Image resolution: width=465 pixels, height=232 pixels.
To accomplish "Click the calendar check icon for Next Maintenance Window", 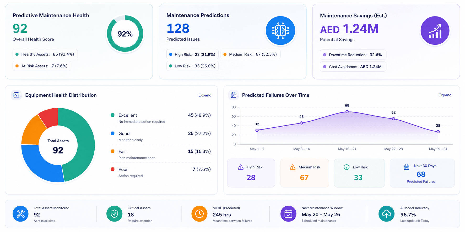I will click(288, 214).
